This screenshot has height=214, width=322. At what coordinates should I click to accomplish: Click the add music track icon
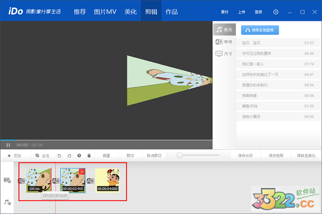(x=7, y=202)
